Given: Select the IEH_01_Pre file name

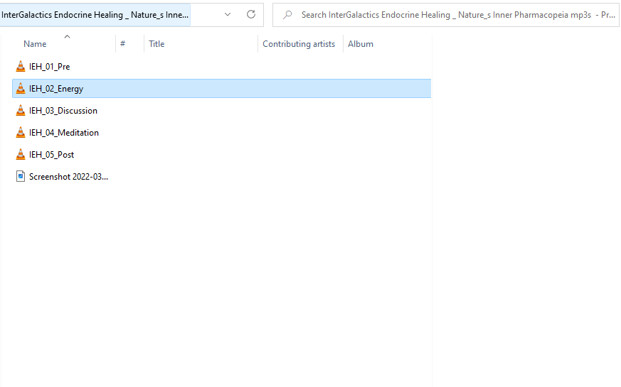Looking at the screenshot, I should [50, 67].
